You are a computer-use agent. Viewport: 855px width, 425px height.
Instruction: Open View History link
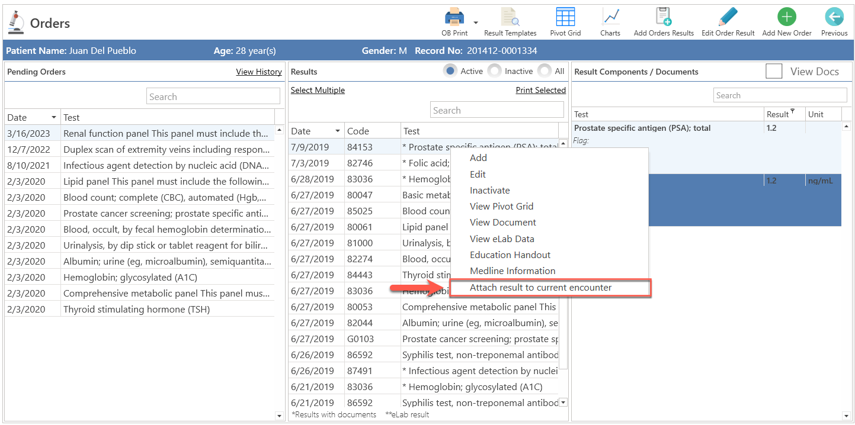(x=259, y=72)
